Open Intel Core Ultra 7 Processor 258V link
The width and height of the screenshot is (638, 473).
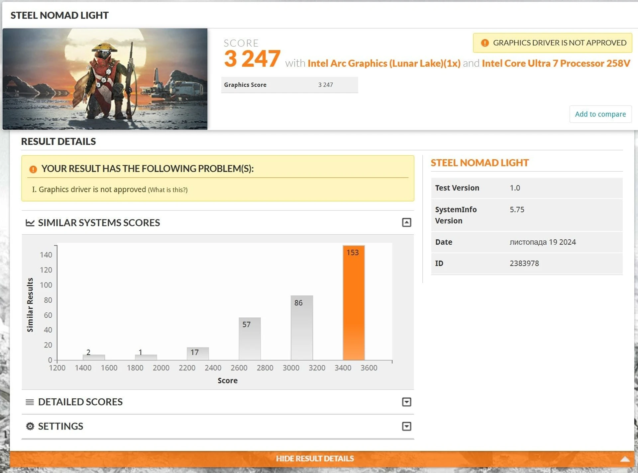tap(556, 63)
